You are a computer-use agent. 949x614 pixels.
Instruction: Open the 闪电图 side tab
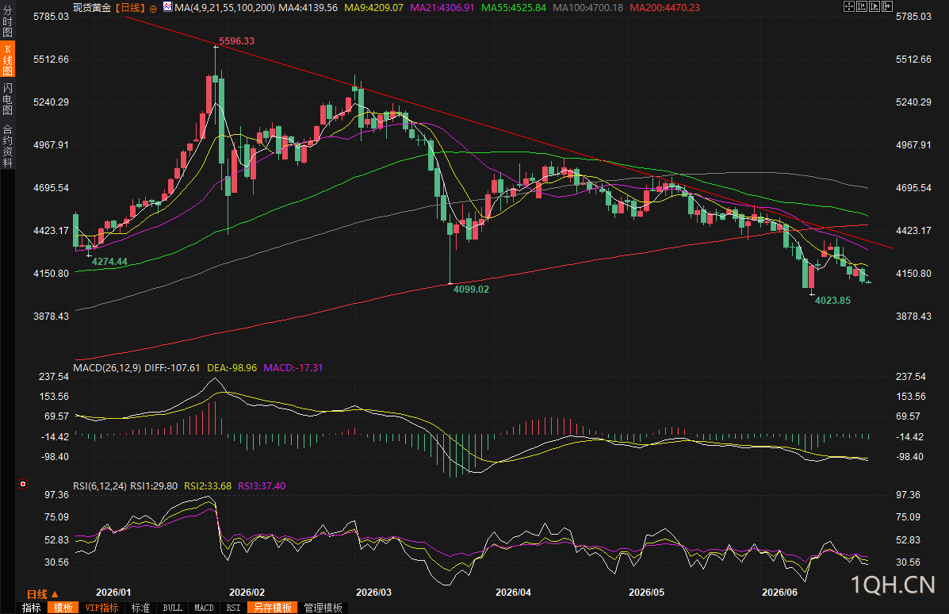[7, 98]
